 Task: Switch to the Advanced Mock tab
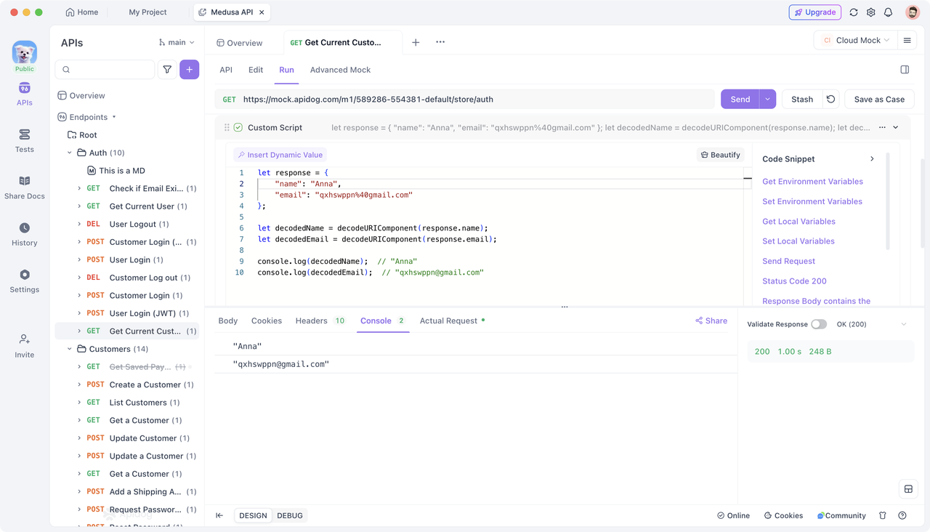coord(340,70)
